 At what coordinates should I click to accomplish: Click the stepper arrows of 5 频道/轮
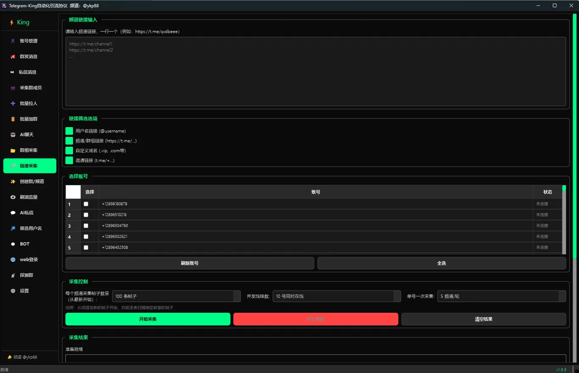562,296
